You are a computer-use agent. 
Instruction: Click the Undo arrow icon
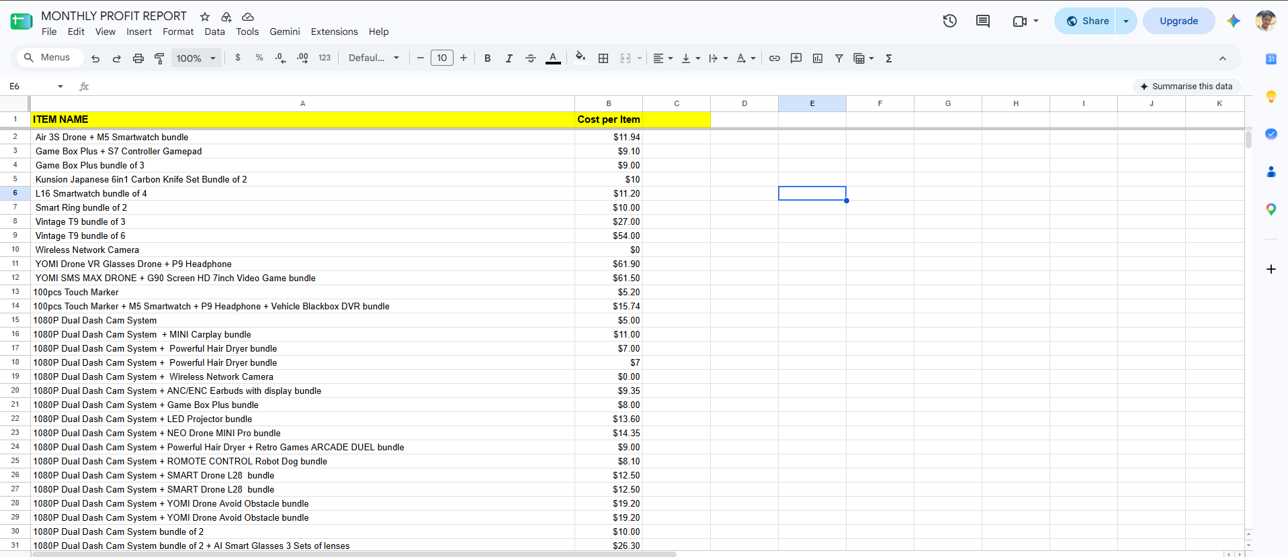point(95,58)
